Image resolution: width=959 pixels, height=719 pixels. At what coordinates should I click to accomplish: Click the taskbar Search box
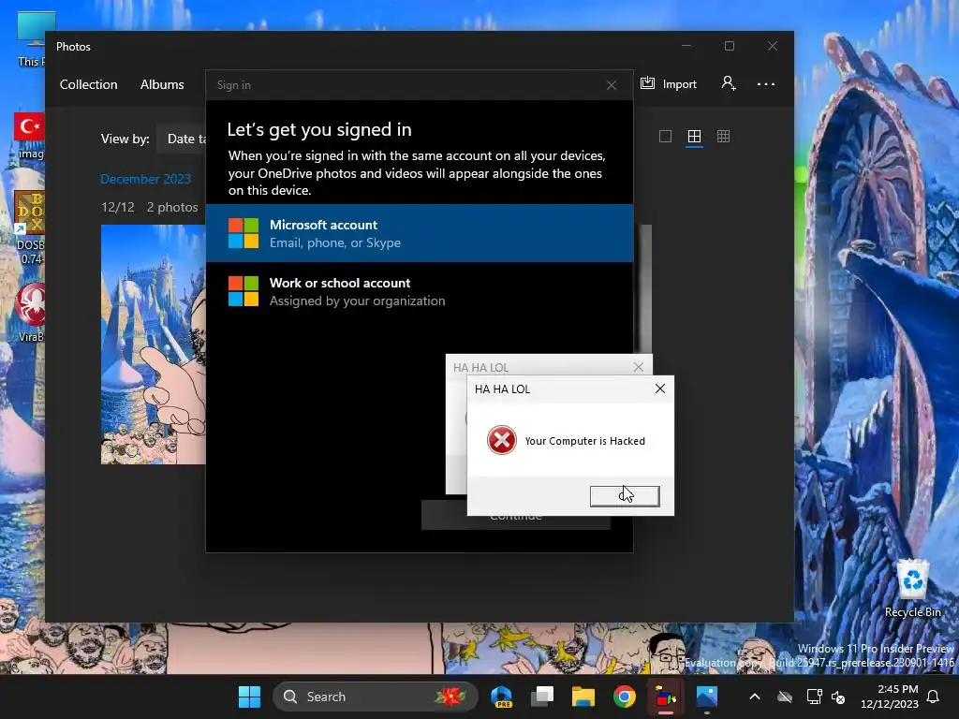[375, 697]
